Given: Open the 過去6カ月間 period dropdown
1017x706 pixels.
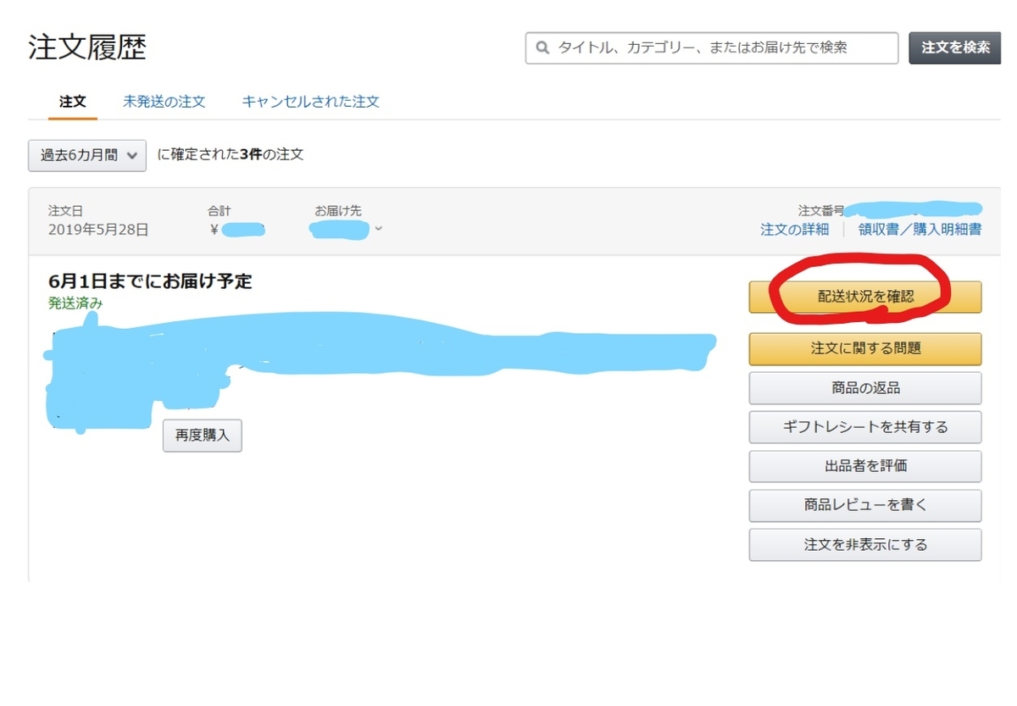Looking at the screenshot, I should (87, 155).
